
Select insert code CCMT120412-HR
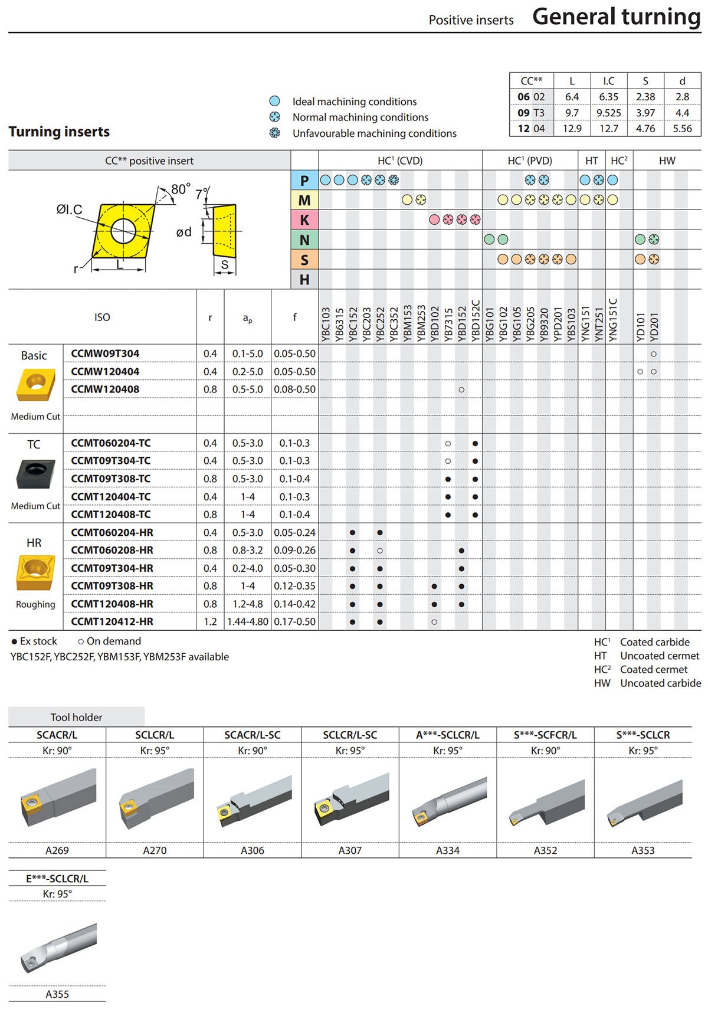click(112, 622)
